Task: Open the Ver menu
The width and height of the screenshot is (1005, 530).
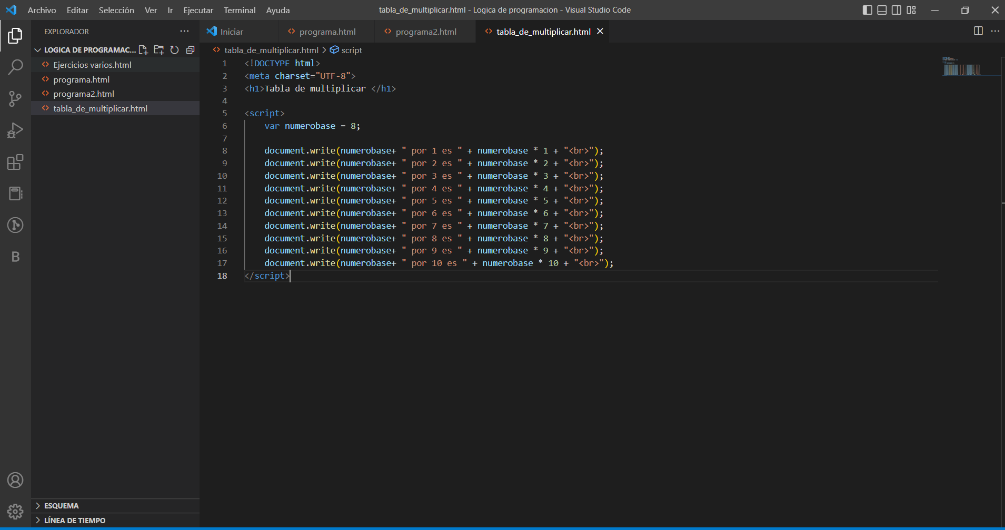Action: pyautogui.click(x=151, y=10)
